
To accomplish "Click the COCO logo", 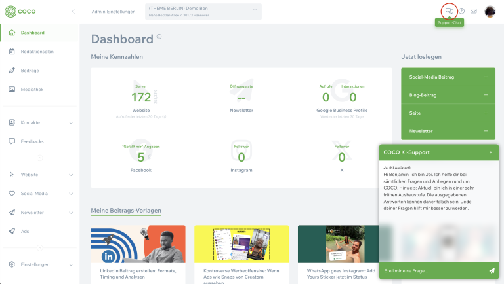I will (x=22, y=11).
